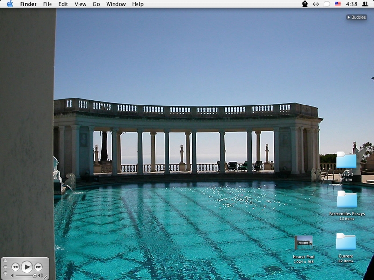Click the mini player volume slider knob

click(x=35, y=276)
